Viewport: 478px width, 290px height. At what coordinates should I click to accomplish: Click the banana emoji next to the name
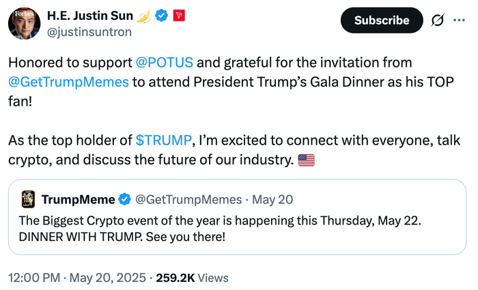click(x=144, y=15)
